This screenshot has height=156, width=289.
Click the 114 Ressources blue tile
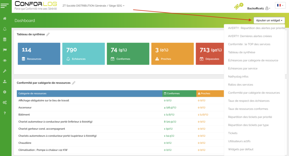tap(39, 54)
